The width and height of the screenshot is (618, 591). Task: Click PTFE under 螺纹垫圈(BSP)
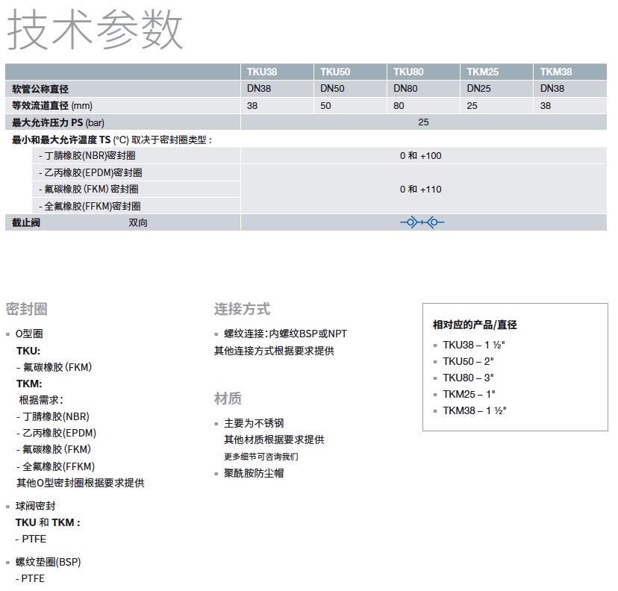(30, 578)
